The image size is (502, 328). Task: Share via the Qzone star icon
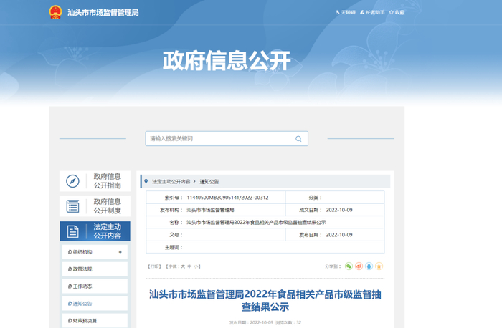click(x=379, y=266)
